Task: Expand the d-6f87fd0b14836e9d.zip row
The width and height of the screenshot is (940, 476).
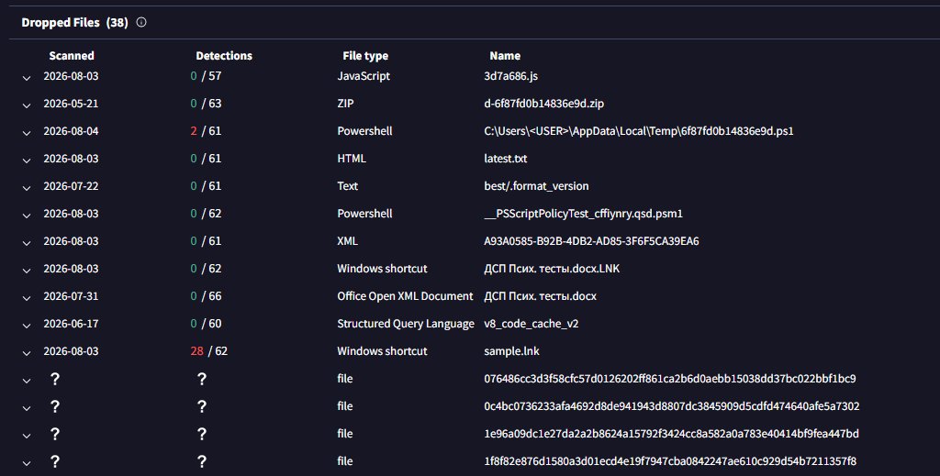Action: 27,105
